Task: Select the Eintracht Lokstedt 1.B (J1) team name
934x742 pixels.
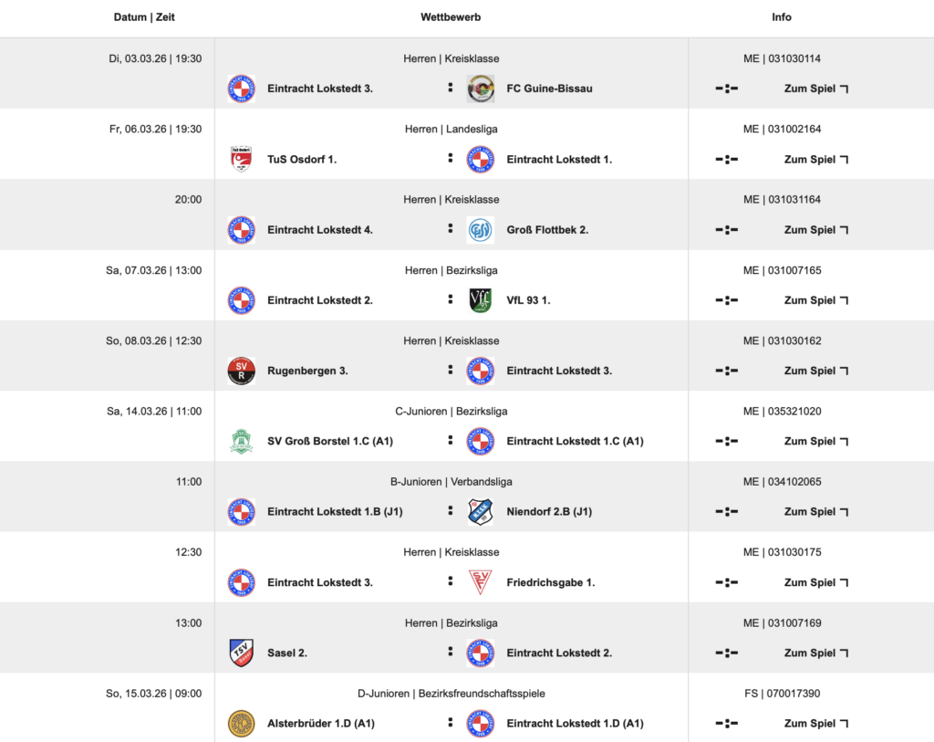Action: click(335, 512)
